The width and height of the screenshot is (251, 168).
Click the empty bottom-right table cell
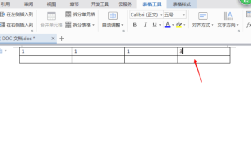(x=203, y=59)
